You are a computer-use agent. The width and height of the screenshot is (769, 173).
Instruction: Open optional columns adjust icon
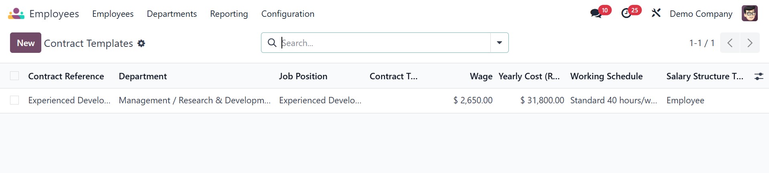point(759,76)
